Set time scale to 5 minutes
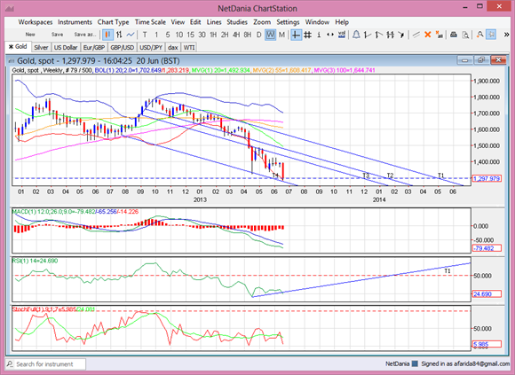This screenshot has width=515, height=375. (x=168, y=35)
